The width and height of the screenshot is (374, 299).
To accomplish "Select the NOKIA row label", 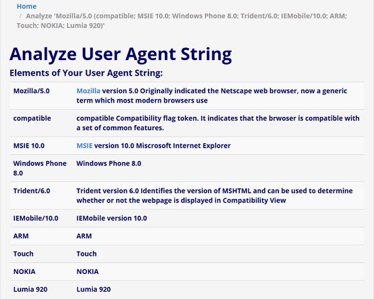I will pyautogui.click(x=24, y=271).
